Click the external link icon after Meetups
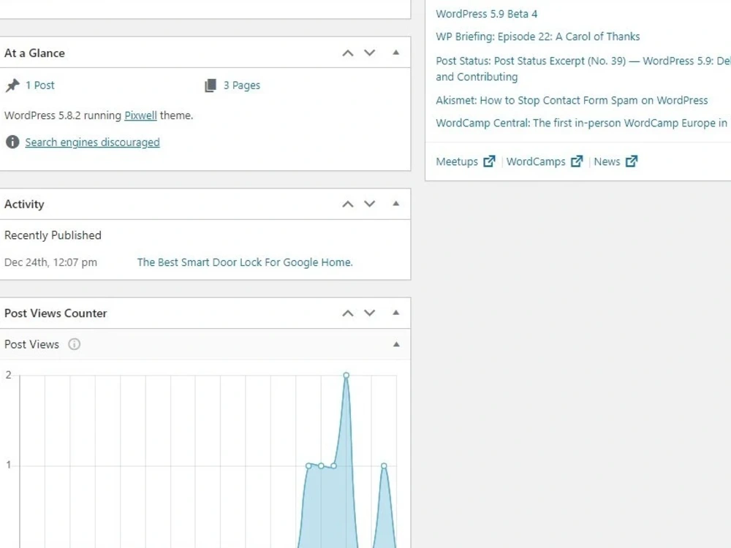The height and width of the screenshot is (548, 731). point(489,161)
